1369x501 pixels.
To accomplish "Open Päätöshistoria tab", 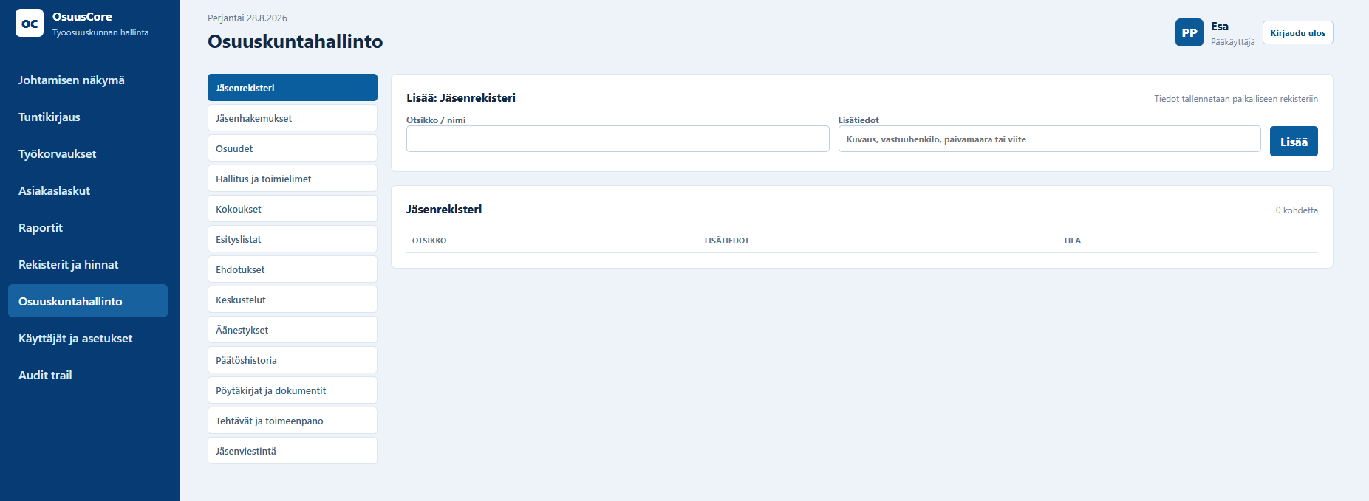I will tap(293, 360).
